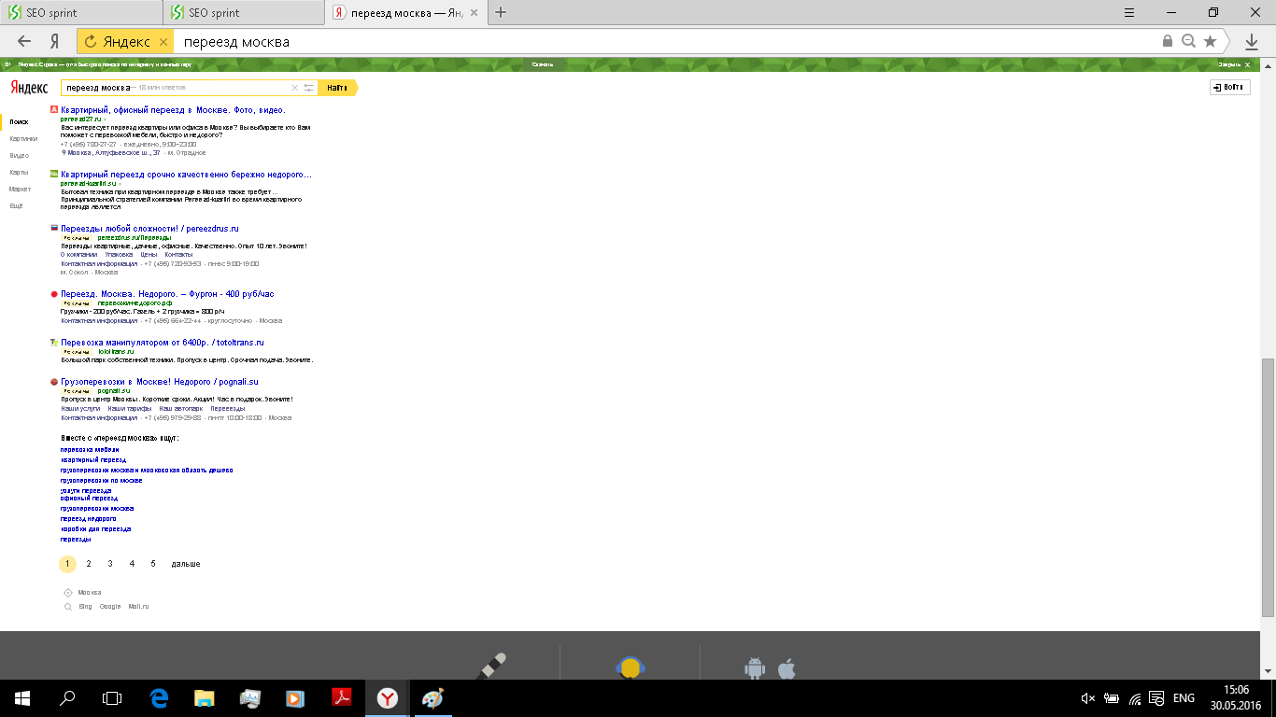This screenshot has width=1276, height=717.
Task: Click the Войти login button
Action: tap(1229, 87)
